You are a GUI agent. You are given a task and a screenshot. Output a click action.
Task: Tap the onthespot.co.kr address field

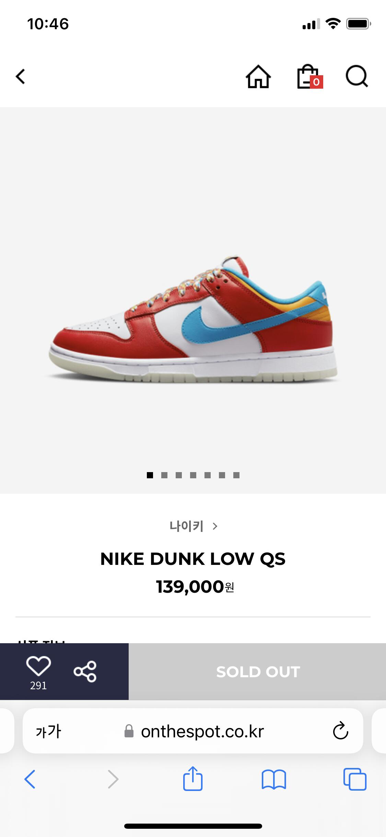coord(193,731)
